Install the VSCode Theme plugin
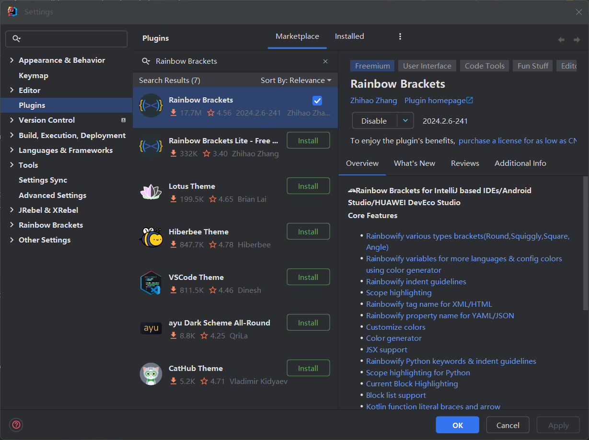 (x=308, y=277)
